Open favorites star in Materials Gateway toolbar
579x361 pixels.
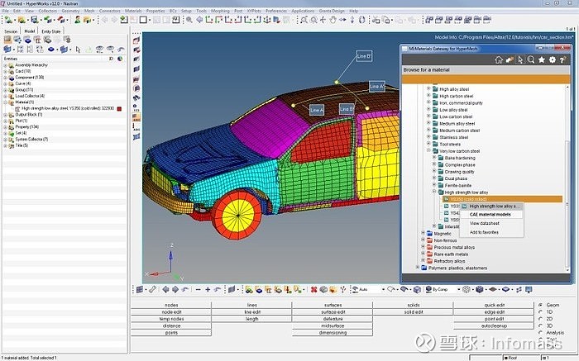pyautogui.click(x=540, y=59)
